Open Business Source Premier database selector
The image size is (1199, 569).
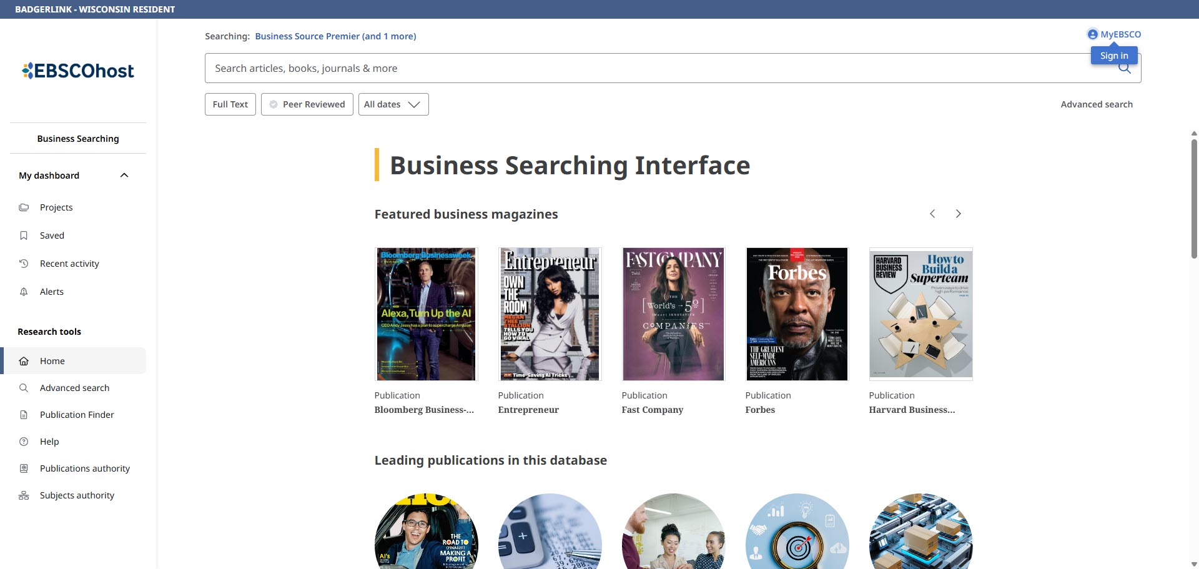(335, 36)
